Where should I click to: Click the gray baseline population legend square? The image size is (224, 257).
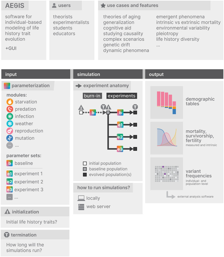[x=85, y=169]
